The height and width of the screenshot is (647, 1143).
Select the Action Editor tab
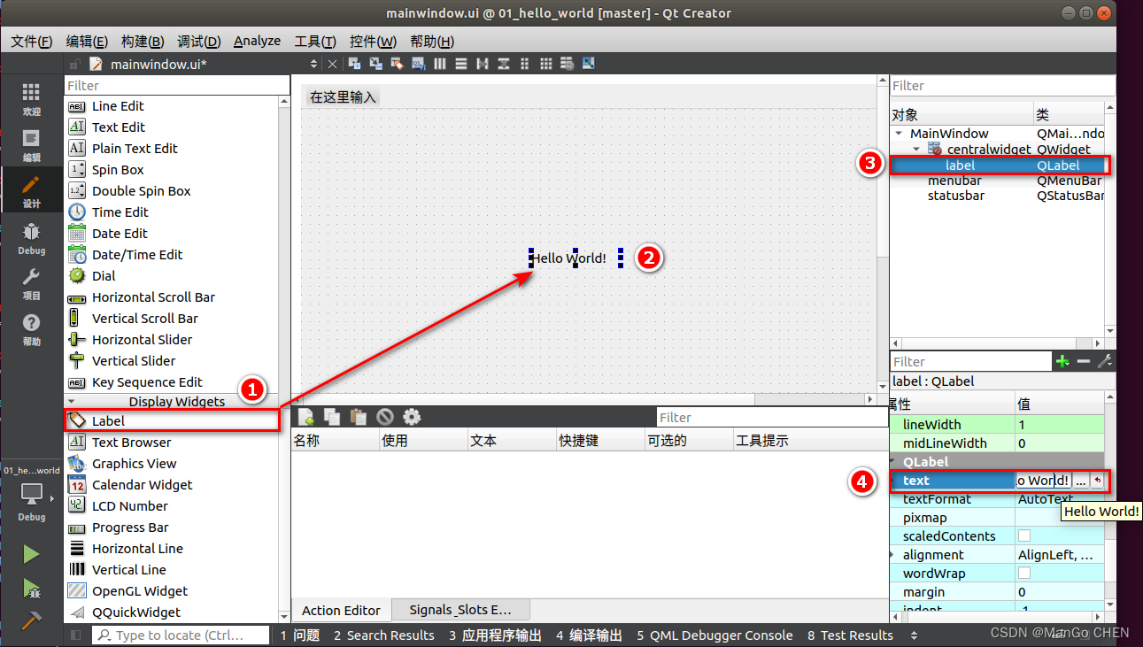pyautogui.click(x=342, y=610)
